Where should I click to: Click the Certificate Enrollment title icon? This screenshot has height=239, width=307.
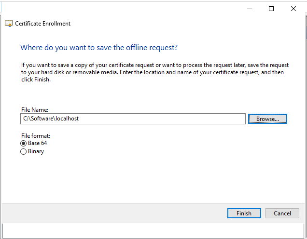9,23
